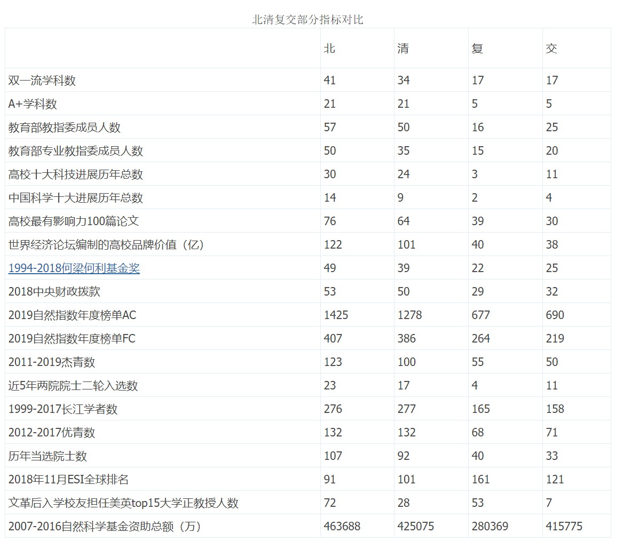Select the row label 教育部教指委成员人数

65,127
